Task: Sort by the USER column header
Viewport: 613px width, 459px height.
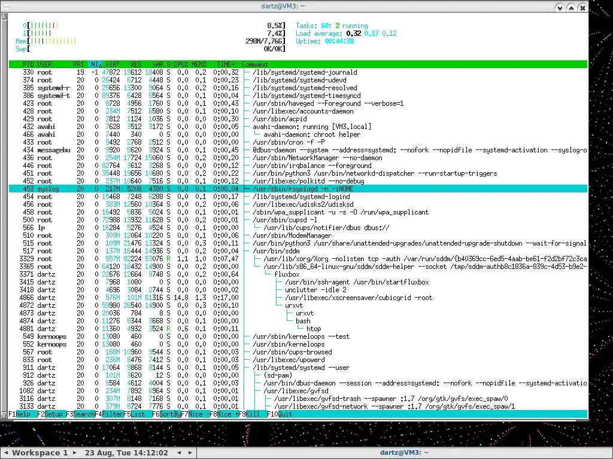Action: coord(44,65)
